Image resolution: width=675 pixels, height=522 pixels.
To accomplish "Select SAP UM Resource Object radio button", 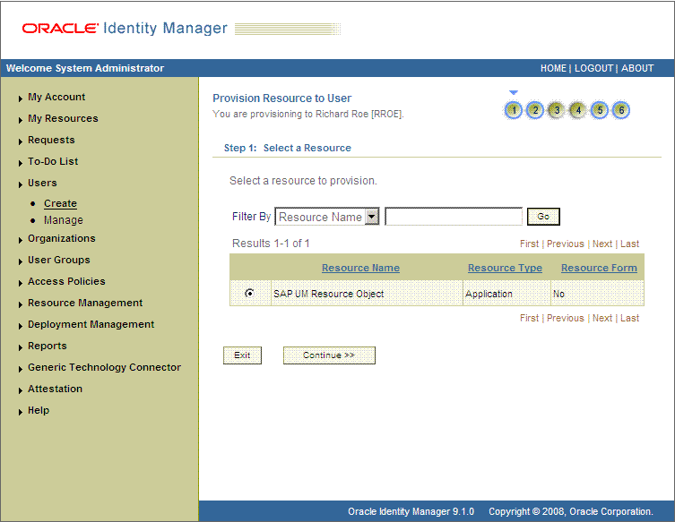I will pos(249,294).
